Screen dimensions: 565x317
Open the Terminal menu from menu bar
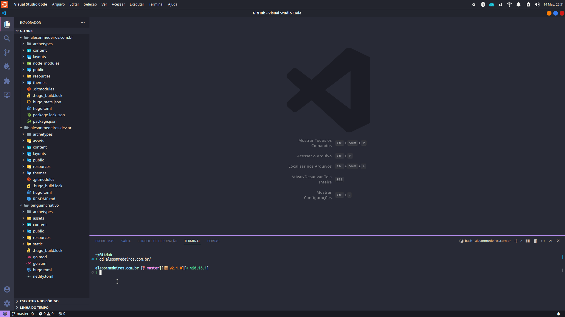(x=155, y=4)
